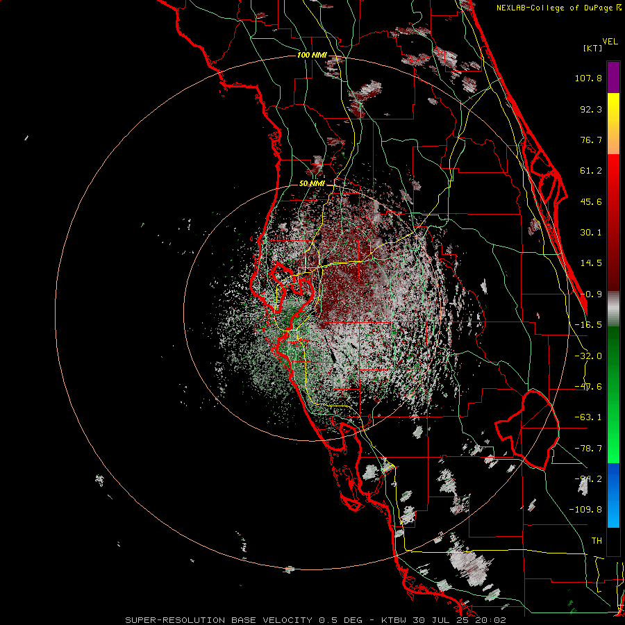This screenshot has width=625, height=625.
Task: Click the blue segment of velocity color bar
Action: point(613,495)
